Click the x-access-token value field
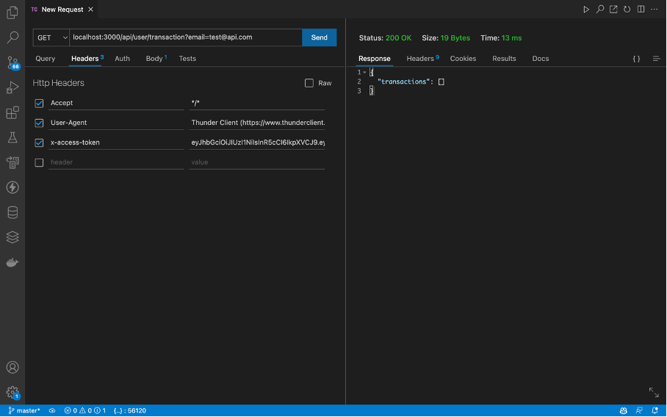 pos(257,142)
